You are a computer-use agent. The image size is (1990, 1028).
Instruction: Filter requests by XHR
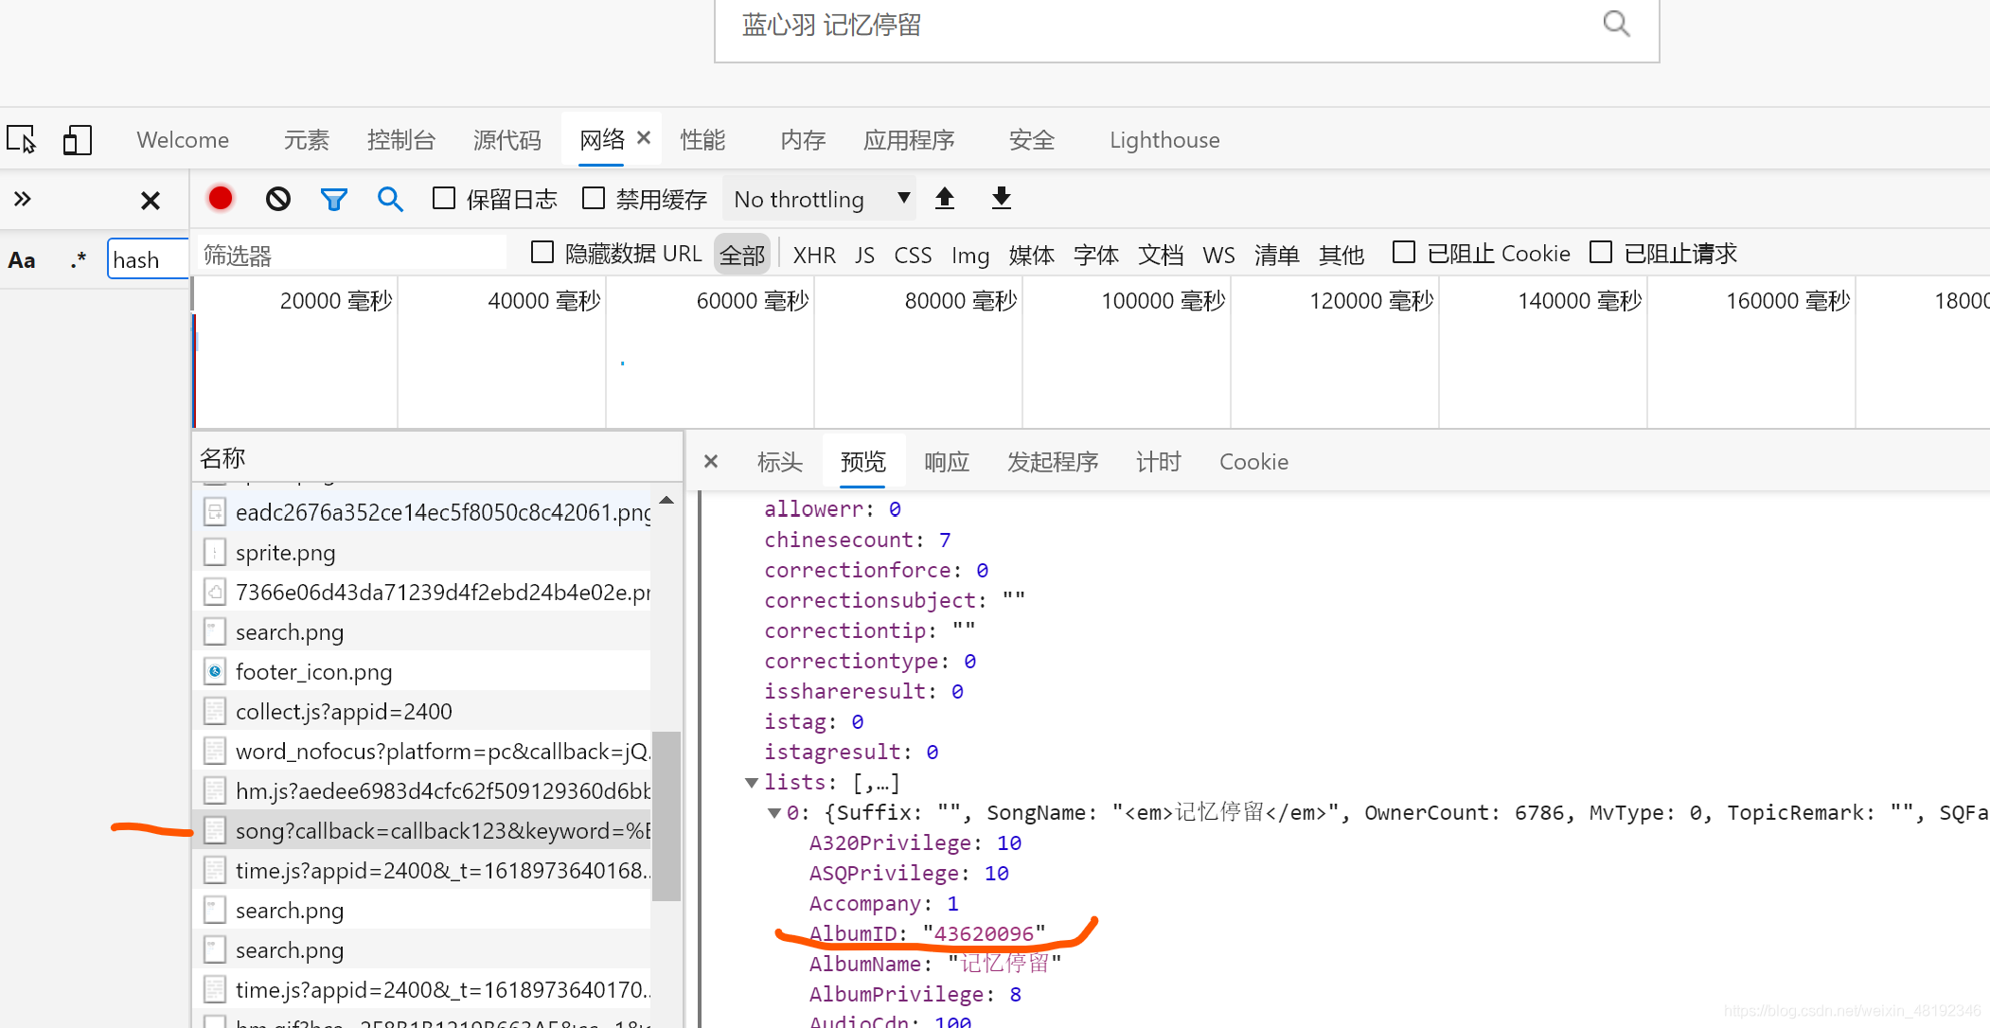(x=814, y=255)
